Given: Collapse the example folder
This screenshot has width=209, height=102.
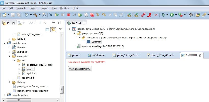Looking at the screenshot, I should pos(9,56).
